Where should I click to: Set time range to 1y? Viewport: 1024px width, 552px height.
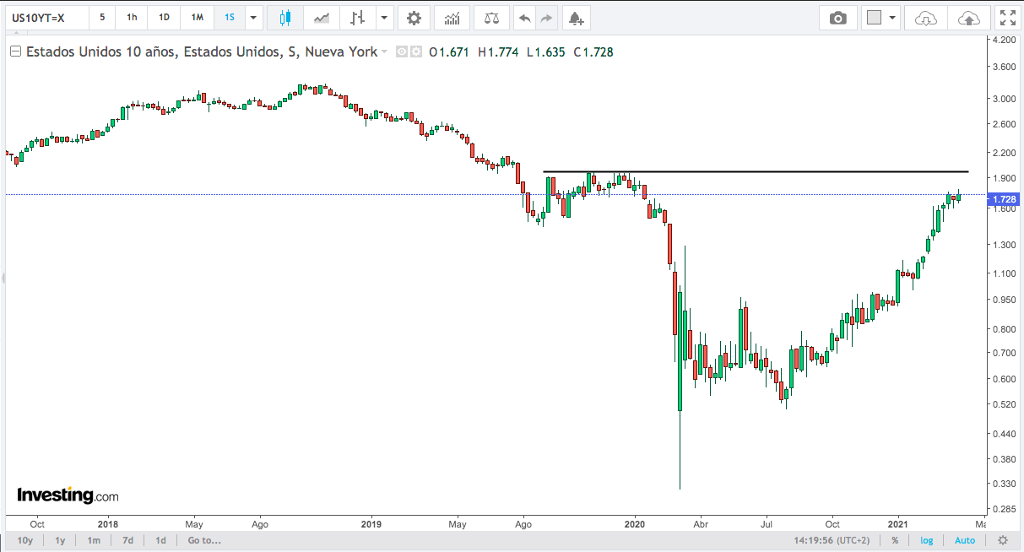click(61, 540)
